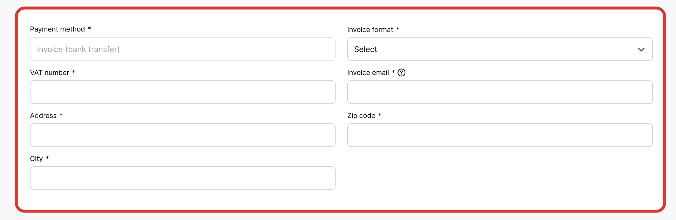
Task: Focus the VAT number input field
Action: coord(183,92)
